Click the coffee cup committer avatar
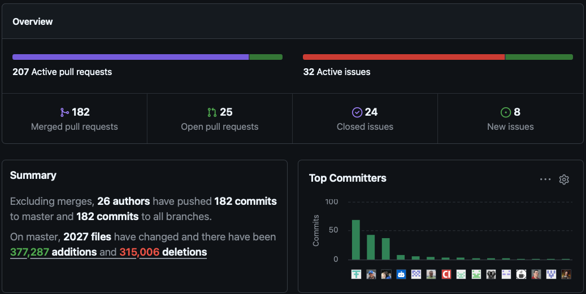 521,274
